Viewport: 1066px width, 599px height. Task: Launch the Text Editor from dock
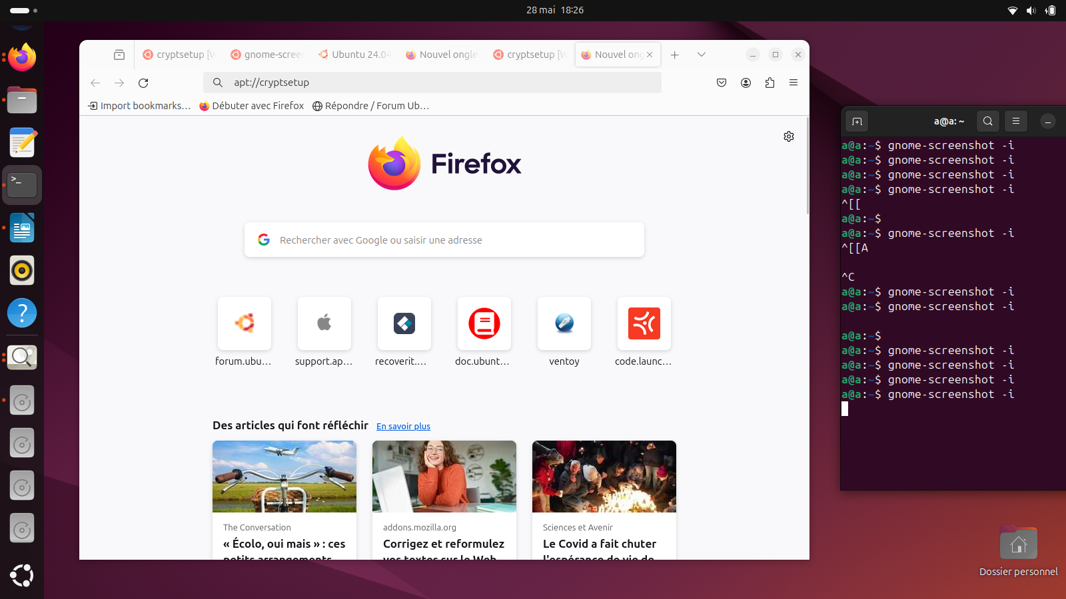(22, 142)
